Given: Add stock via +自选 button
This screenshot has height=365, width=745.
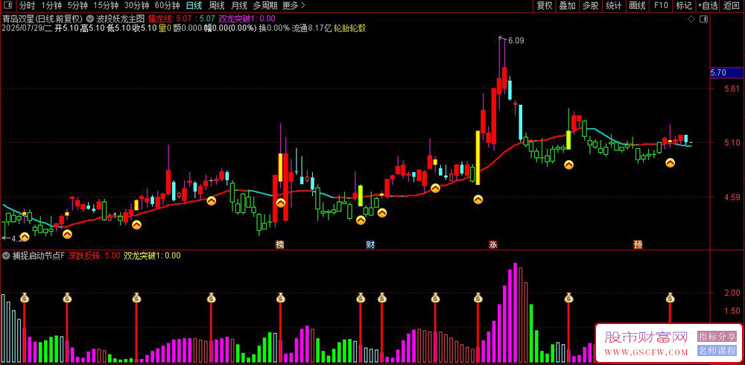Looking at the screenshot, I should pos(708,6).
